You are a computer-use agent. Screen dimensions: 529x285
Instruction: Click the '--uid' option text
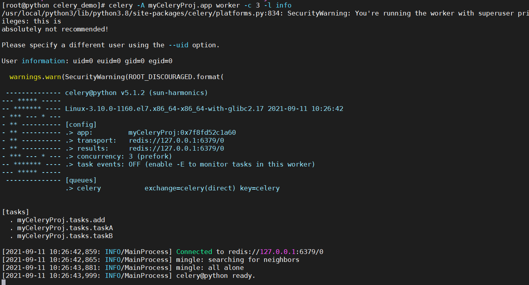click(178, 45)
